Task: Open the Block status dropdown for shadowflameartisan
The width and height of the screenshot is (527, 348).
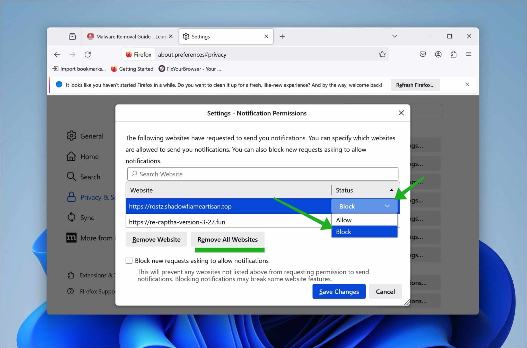Action: tap(364, 206)
